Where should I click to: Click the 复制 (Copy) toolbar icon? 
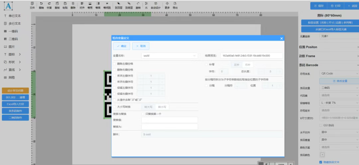point(57,5)
